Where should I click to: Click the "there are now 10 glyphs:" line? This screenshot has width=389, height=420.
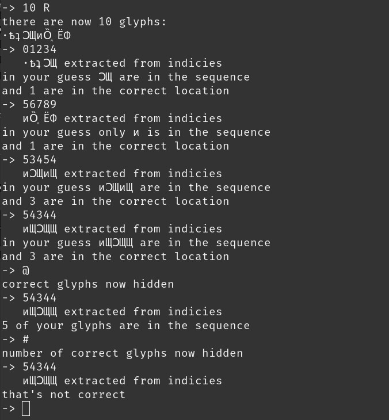[84, 22]
